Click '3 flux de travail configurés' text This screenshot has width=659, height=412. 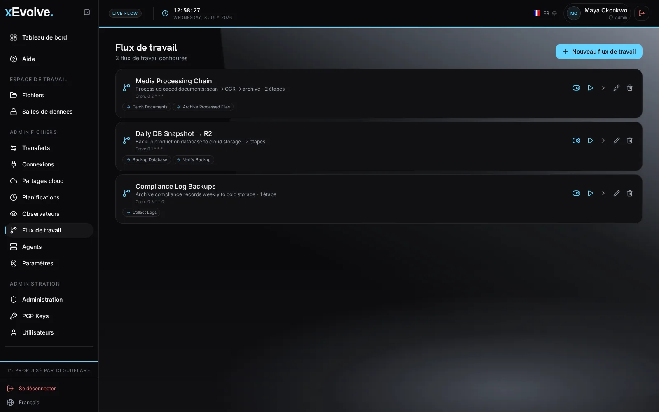151,58
